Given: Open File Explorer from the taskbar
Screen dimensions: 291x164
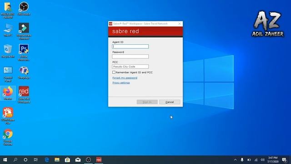Looking at the screenshot, I should (x=57, y=160).
